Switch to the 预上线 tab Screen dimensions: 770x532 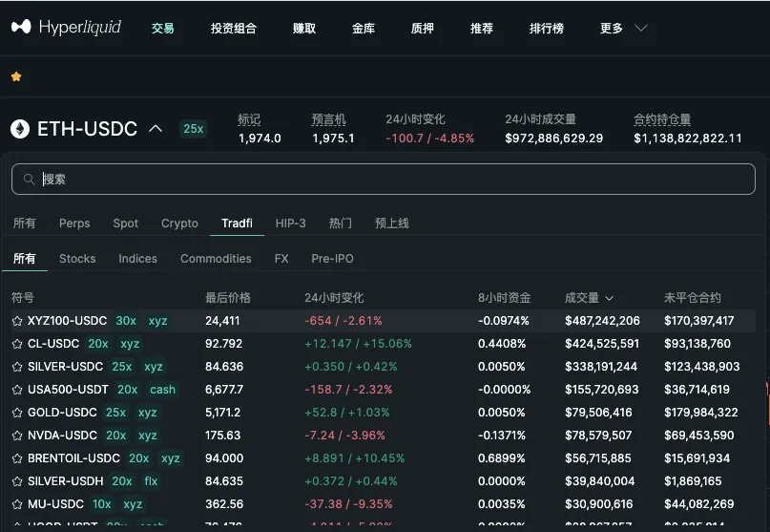392,223
